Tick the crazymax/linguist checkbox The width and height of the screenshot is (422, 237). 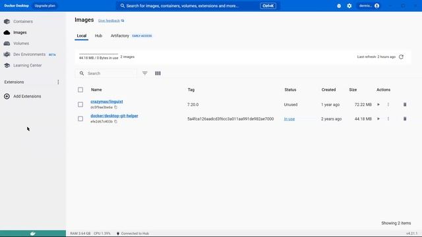(x=80, y=105)
